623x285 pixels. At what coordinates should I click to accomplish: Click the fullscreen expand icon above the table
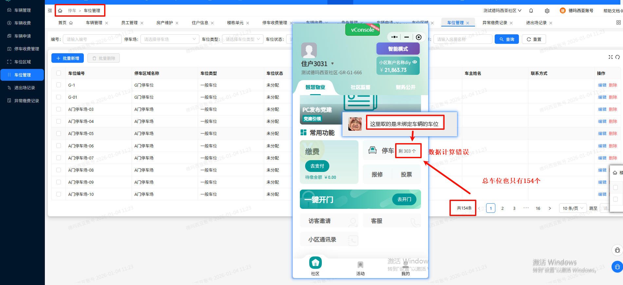click(x=611, y=57)
